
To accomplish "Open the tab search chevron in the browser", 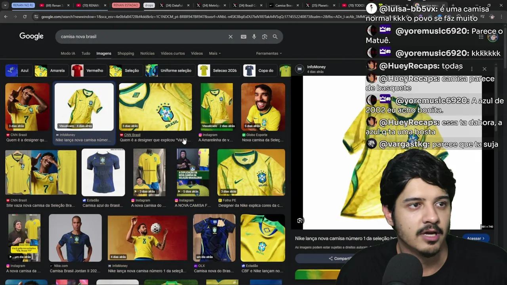I will pyautogui.click(x=6, y=6).
